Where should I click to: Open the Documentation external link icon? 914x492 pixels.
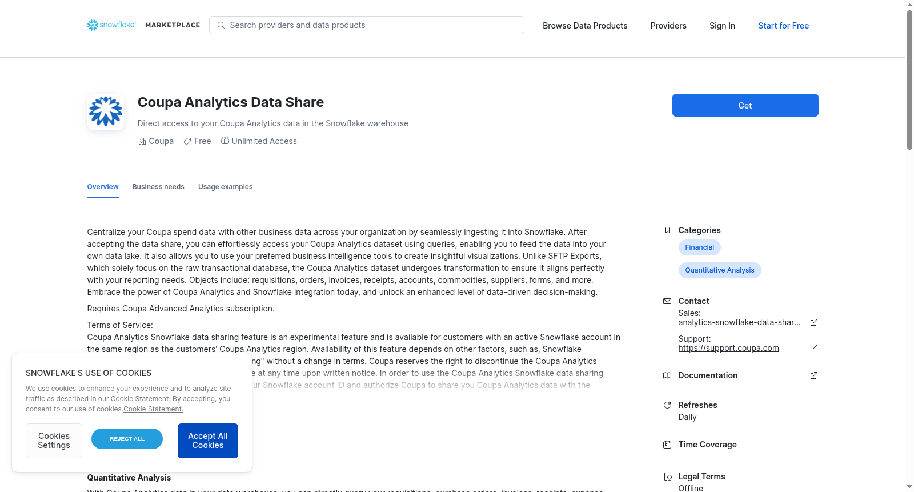(814, 375)
